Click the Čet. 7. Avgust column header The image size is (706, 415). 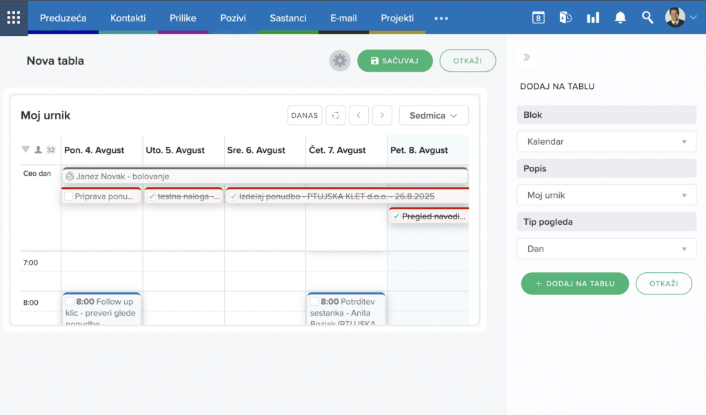tap(337, 150)
